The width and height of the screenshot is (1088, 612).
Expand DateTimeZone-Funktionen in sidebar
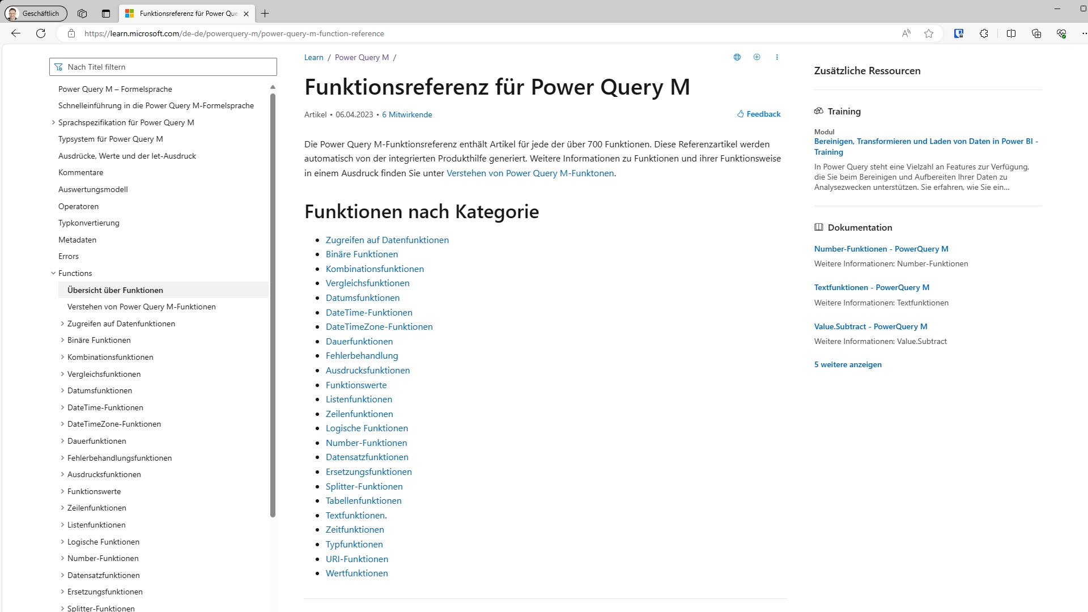click(x=62, y=424)
